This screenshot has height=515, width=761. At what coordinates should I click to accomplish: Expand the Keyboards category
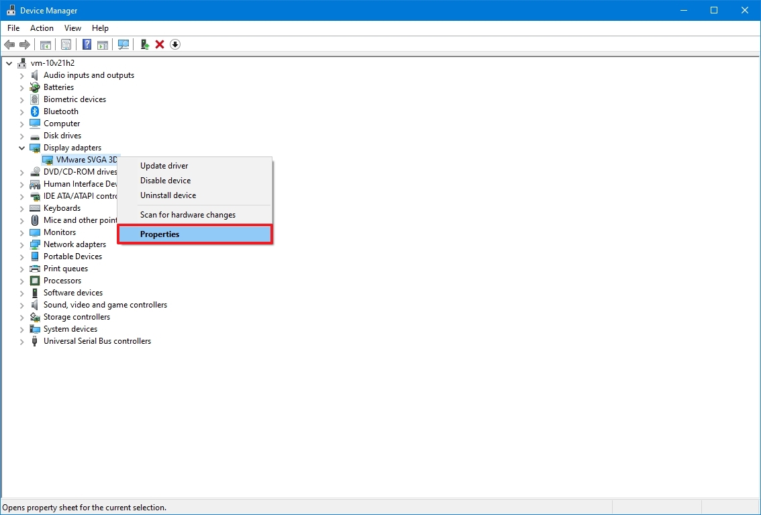click(21, 208)
